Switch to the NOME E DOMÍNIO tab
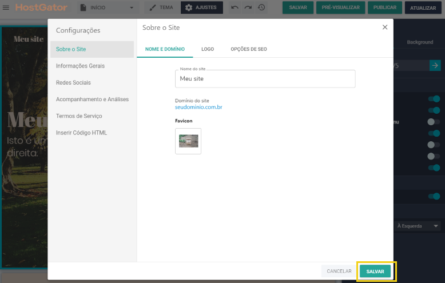The image size is (445, 283). (x=165, y=49)
